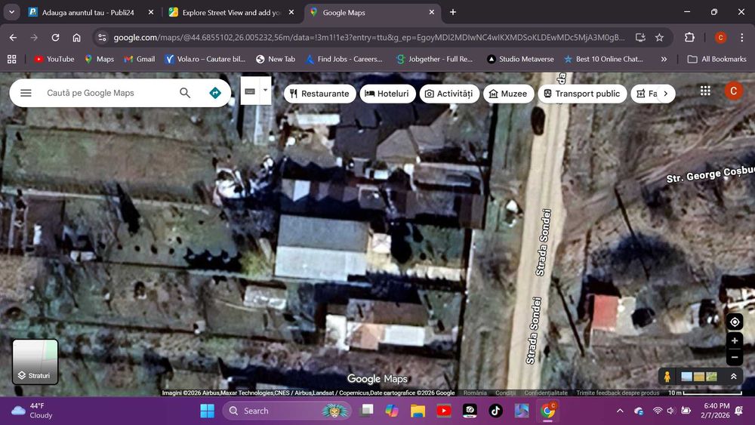Open Copilot from the taskbar
The height and width of the screenshot is (425, 755).
[391, 411]
